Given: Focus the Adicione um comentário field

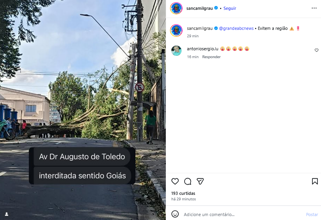Looking at the screenshot, I should (242, 214).
